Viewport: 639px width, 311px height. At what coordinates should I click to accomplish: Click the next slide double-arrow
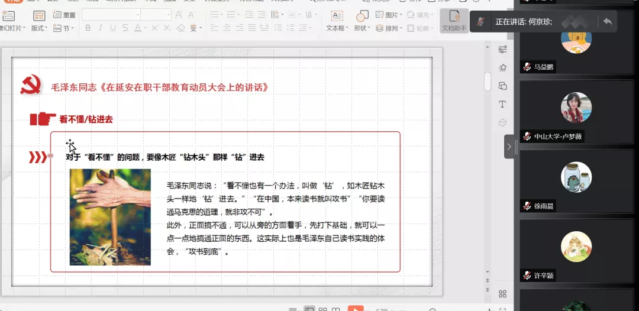click(488, 290)
